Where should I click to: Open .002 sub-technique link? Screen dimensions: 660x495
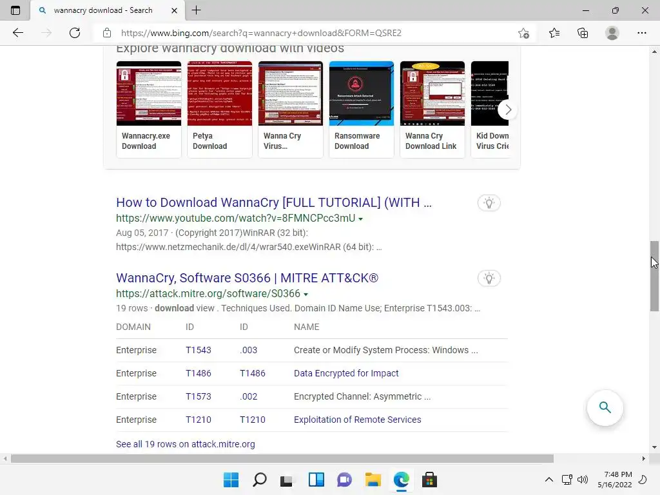pyautogui.click(x=248, y=396)
